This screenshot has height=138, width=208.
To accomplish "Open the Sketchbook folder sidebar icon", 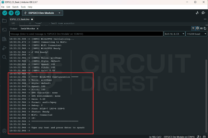I will (x=4, y=21).
